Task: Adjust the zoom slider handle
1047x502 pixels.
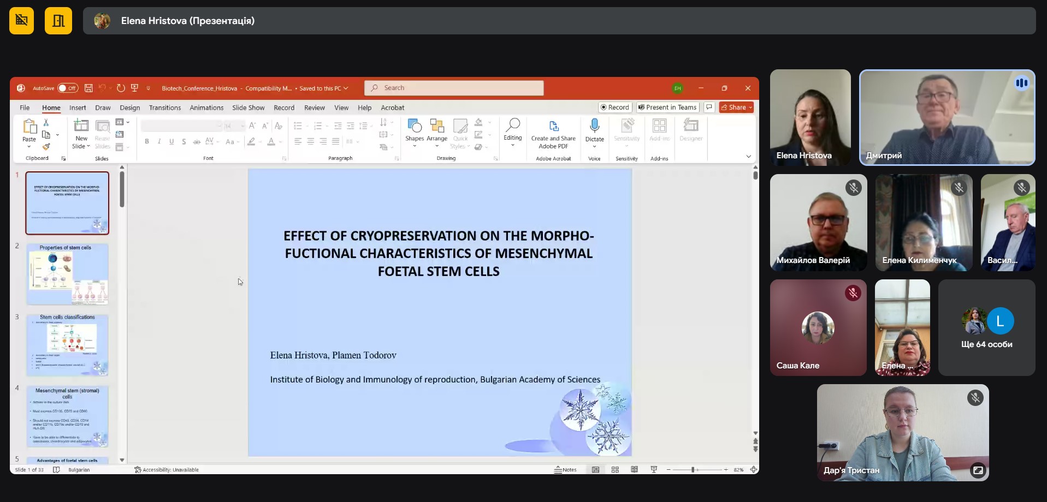Action: point(693,469)
